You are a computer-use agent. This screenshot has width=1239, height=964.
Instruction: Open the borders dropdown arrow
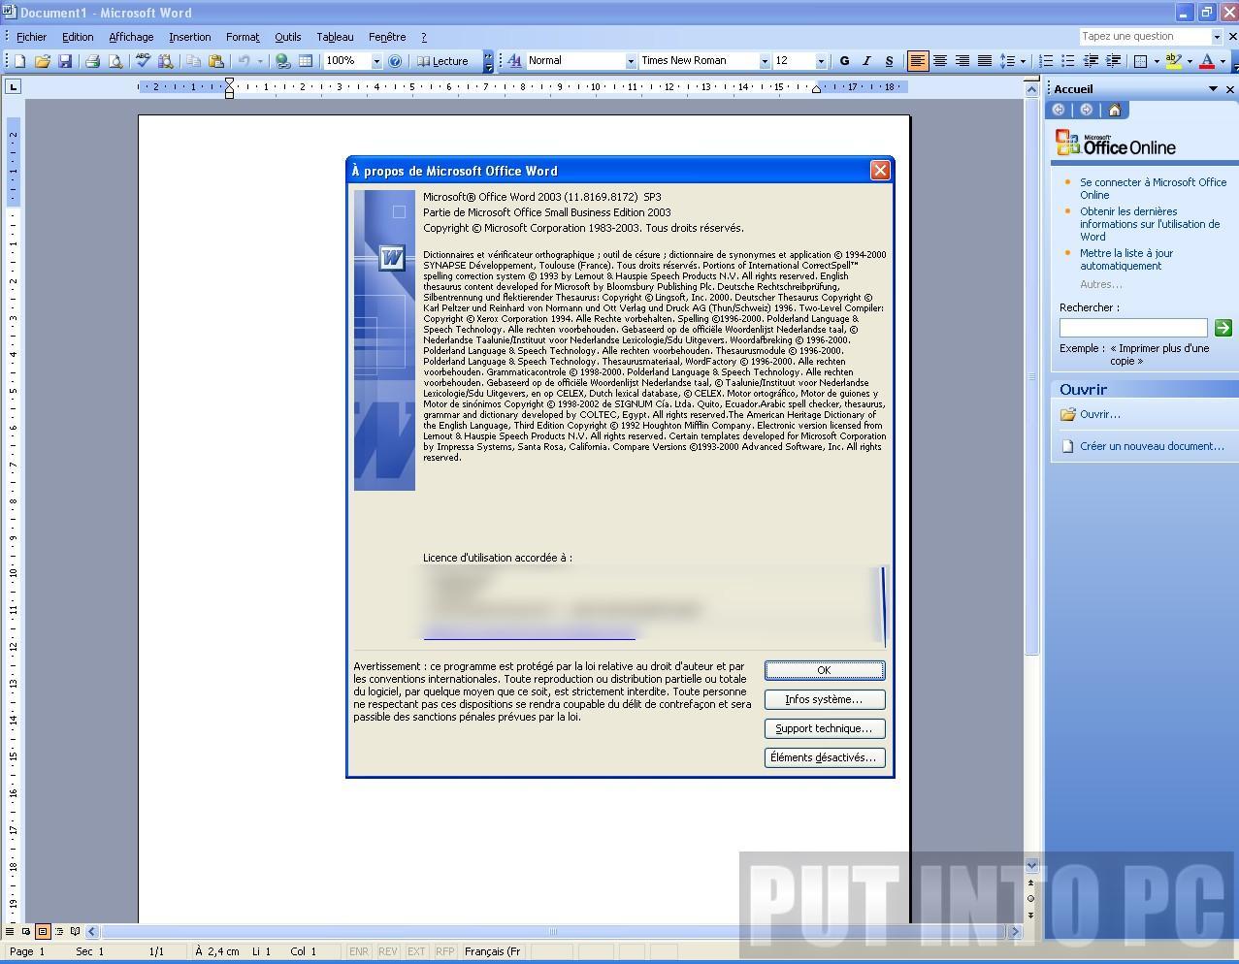coord(1157,61)
